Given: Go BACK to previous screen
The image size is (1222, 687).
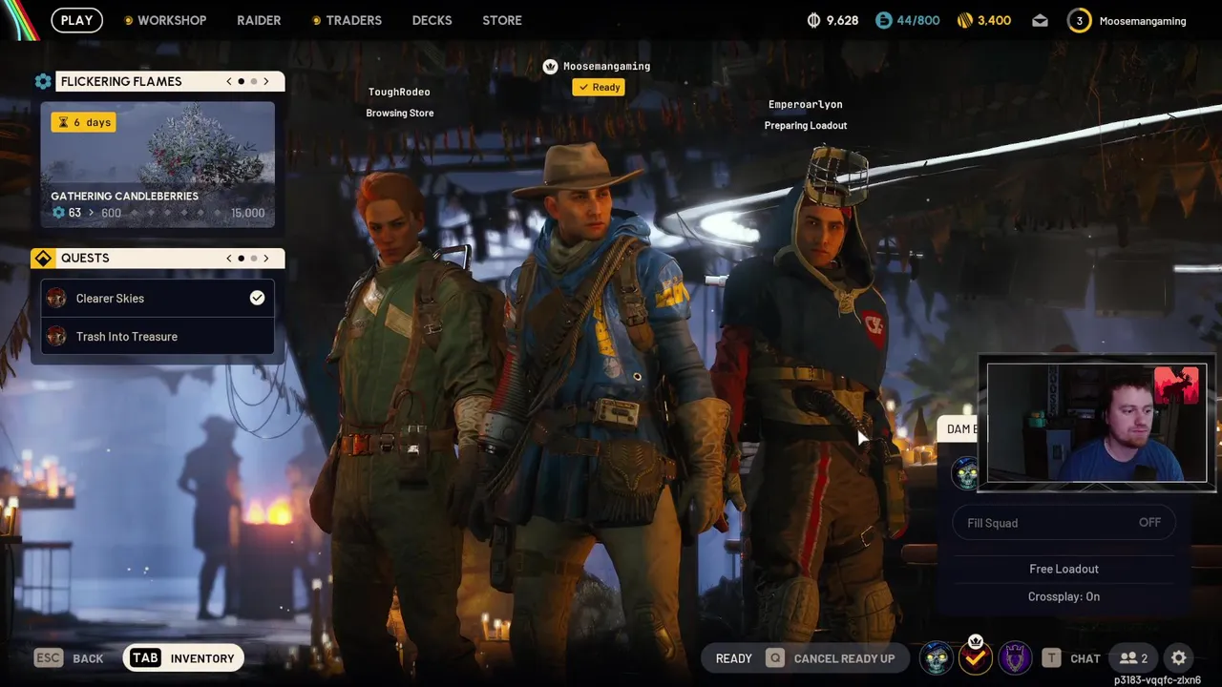Looking at the screenshot, I should (x=88, y=658).
